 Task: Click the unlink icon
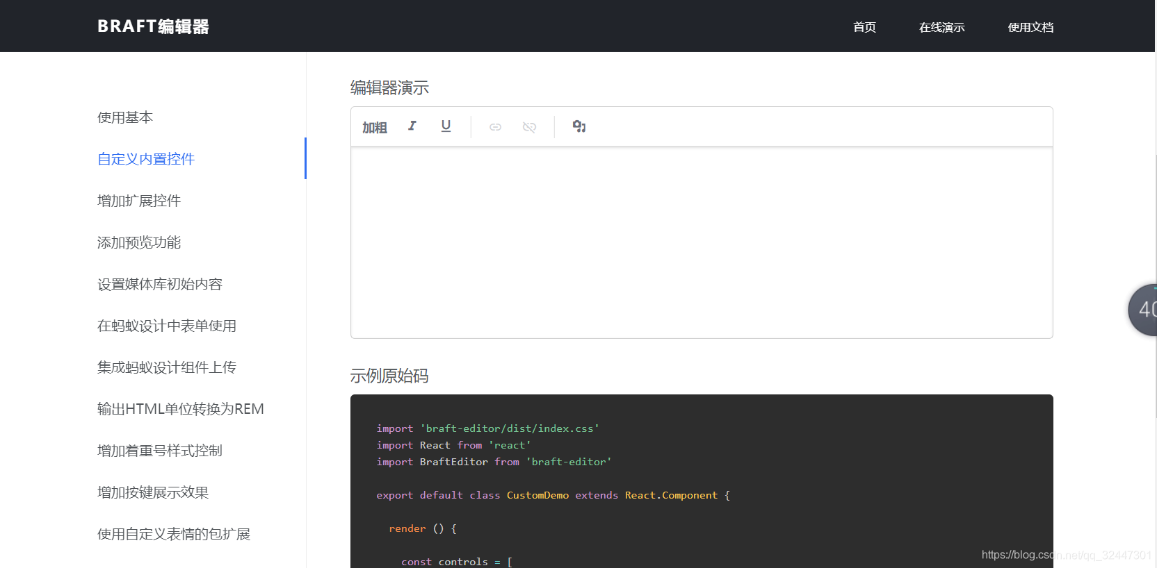(529, 127)
